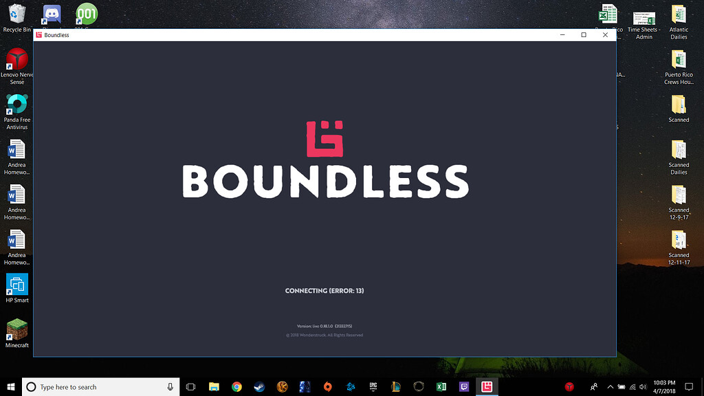Select the folder labeled just Scanned

(x=679, y=109)
